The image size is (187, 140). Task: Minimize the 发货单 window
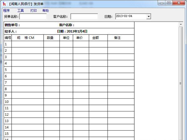point(162,3)
